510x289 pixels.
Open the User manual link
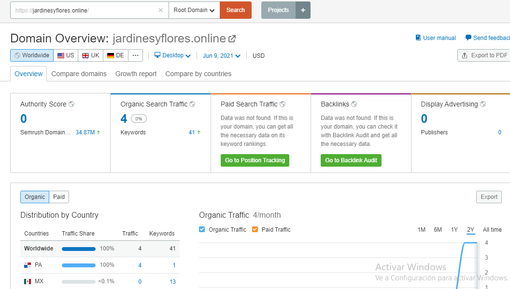(436, 38)
